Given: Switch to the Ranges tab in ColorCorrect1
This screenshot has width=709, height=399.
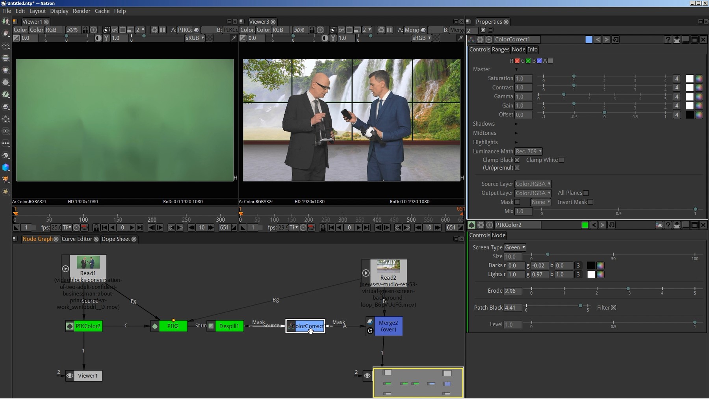Looking at the screenshot, I should 500,49.
